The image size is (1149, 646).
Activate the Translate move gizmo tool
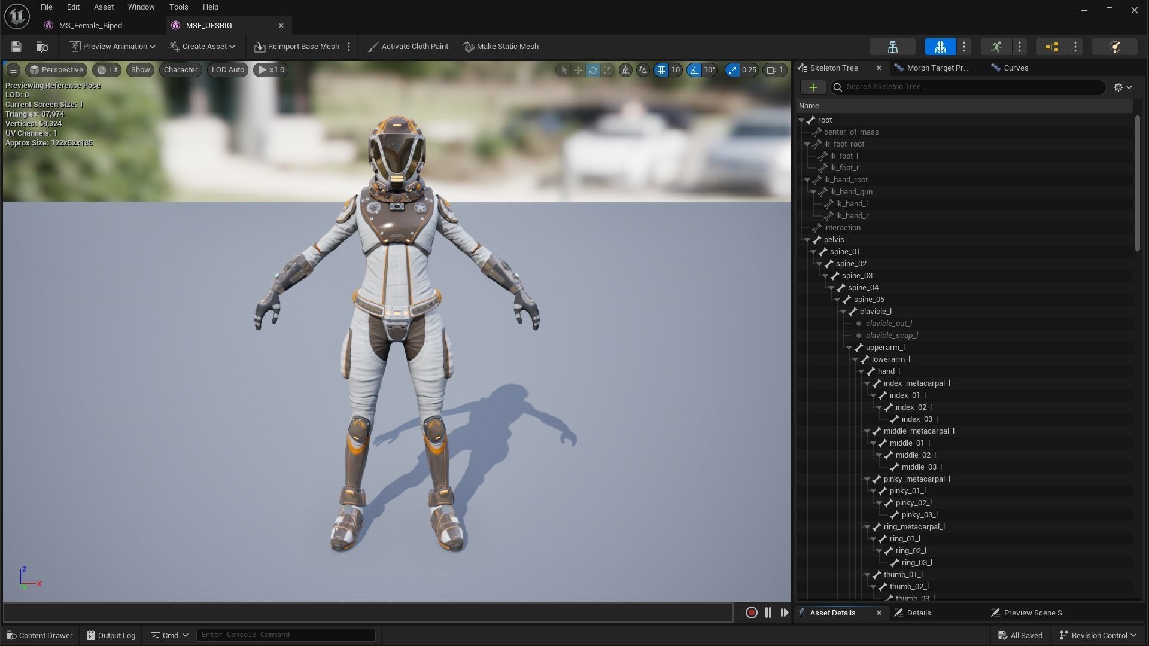click(x=578, y=70)
